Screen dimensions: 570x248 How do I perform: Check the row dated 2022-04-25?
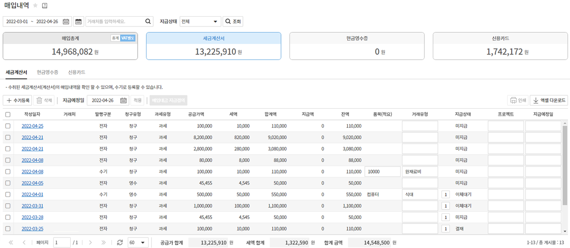[8, 126]
